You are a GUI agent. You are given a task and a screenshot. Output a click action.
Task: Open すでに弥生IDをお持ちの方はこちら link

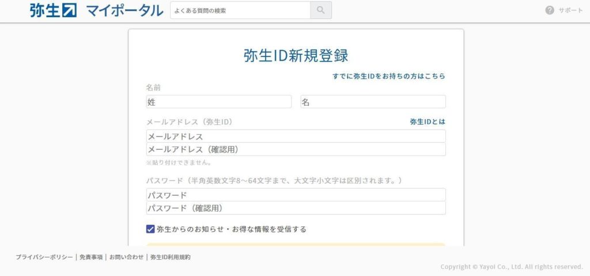[389, 76]
